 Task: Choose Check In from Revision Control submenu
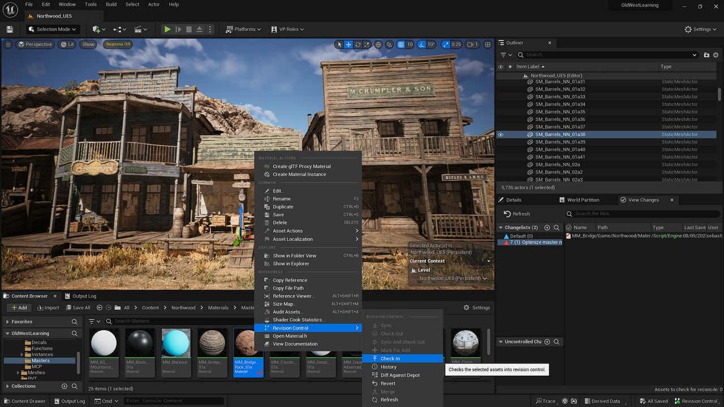390,358
